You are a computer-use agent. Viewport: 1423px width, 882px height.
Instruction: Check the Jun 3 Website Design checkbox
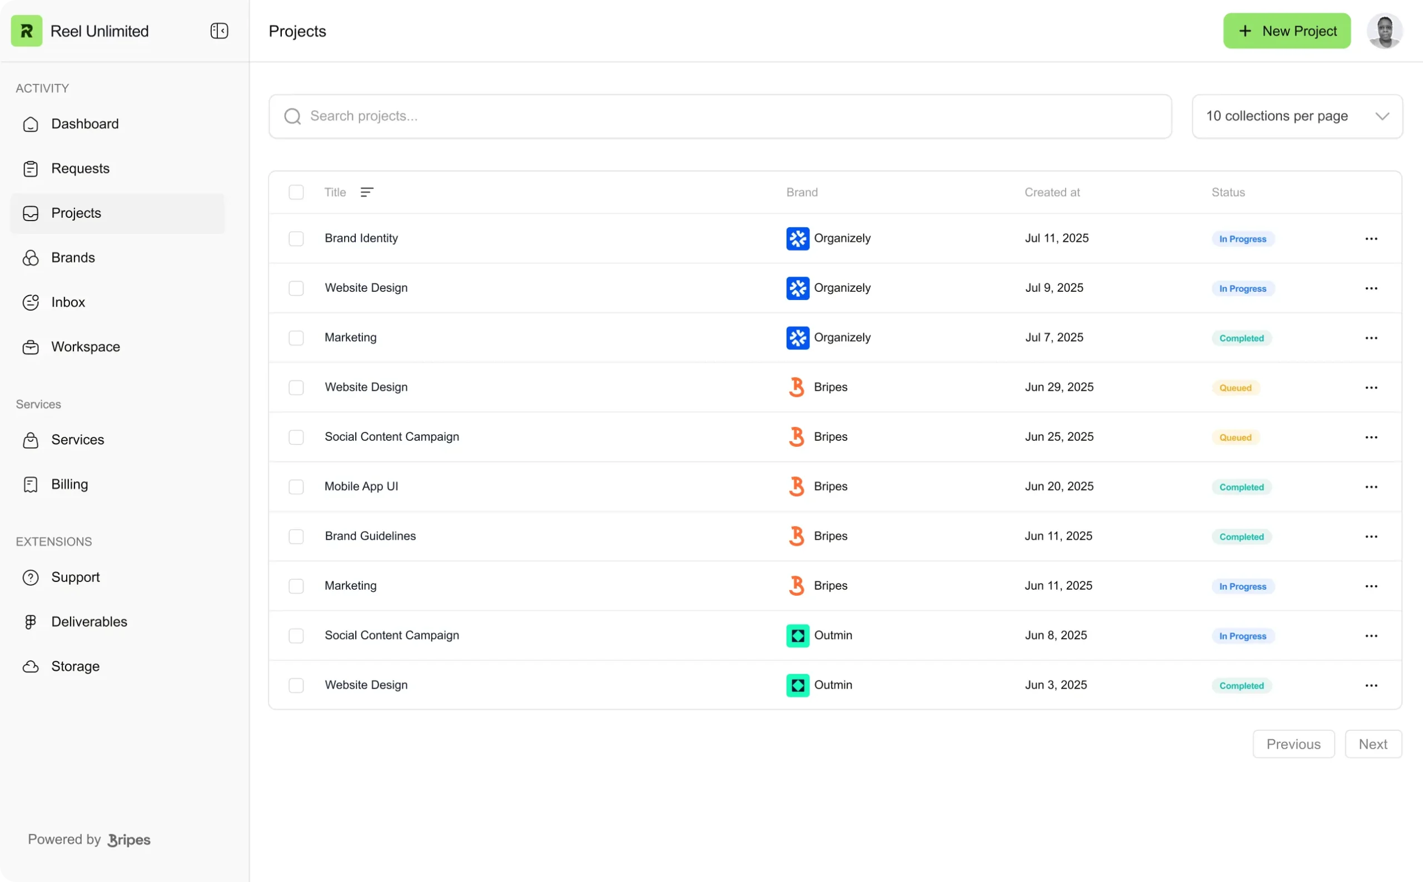296,685
